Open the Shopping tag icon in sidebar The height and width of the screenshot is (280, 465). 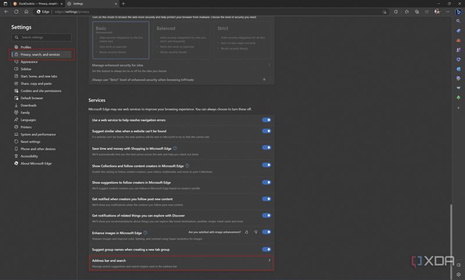[x=459, y=31]
